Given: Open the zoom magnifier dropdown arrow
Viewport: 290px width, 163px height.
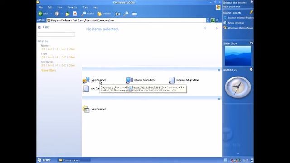Looking at the screenshot, I should click(x=130, y=14).
